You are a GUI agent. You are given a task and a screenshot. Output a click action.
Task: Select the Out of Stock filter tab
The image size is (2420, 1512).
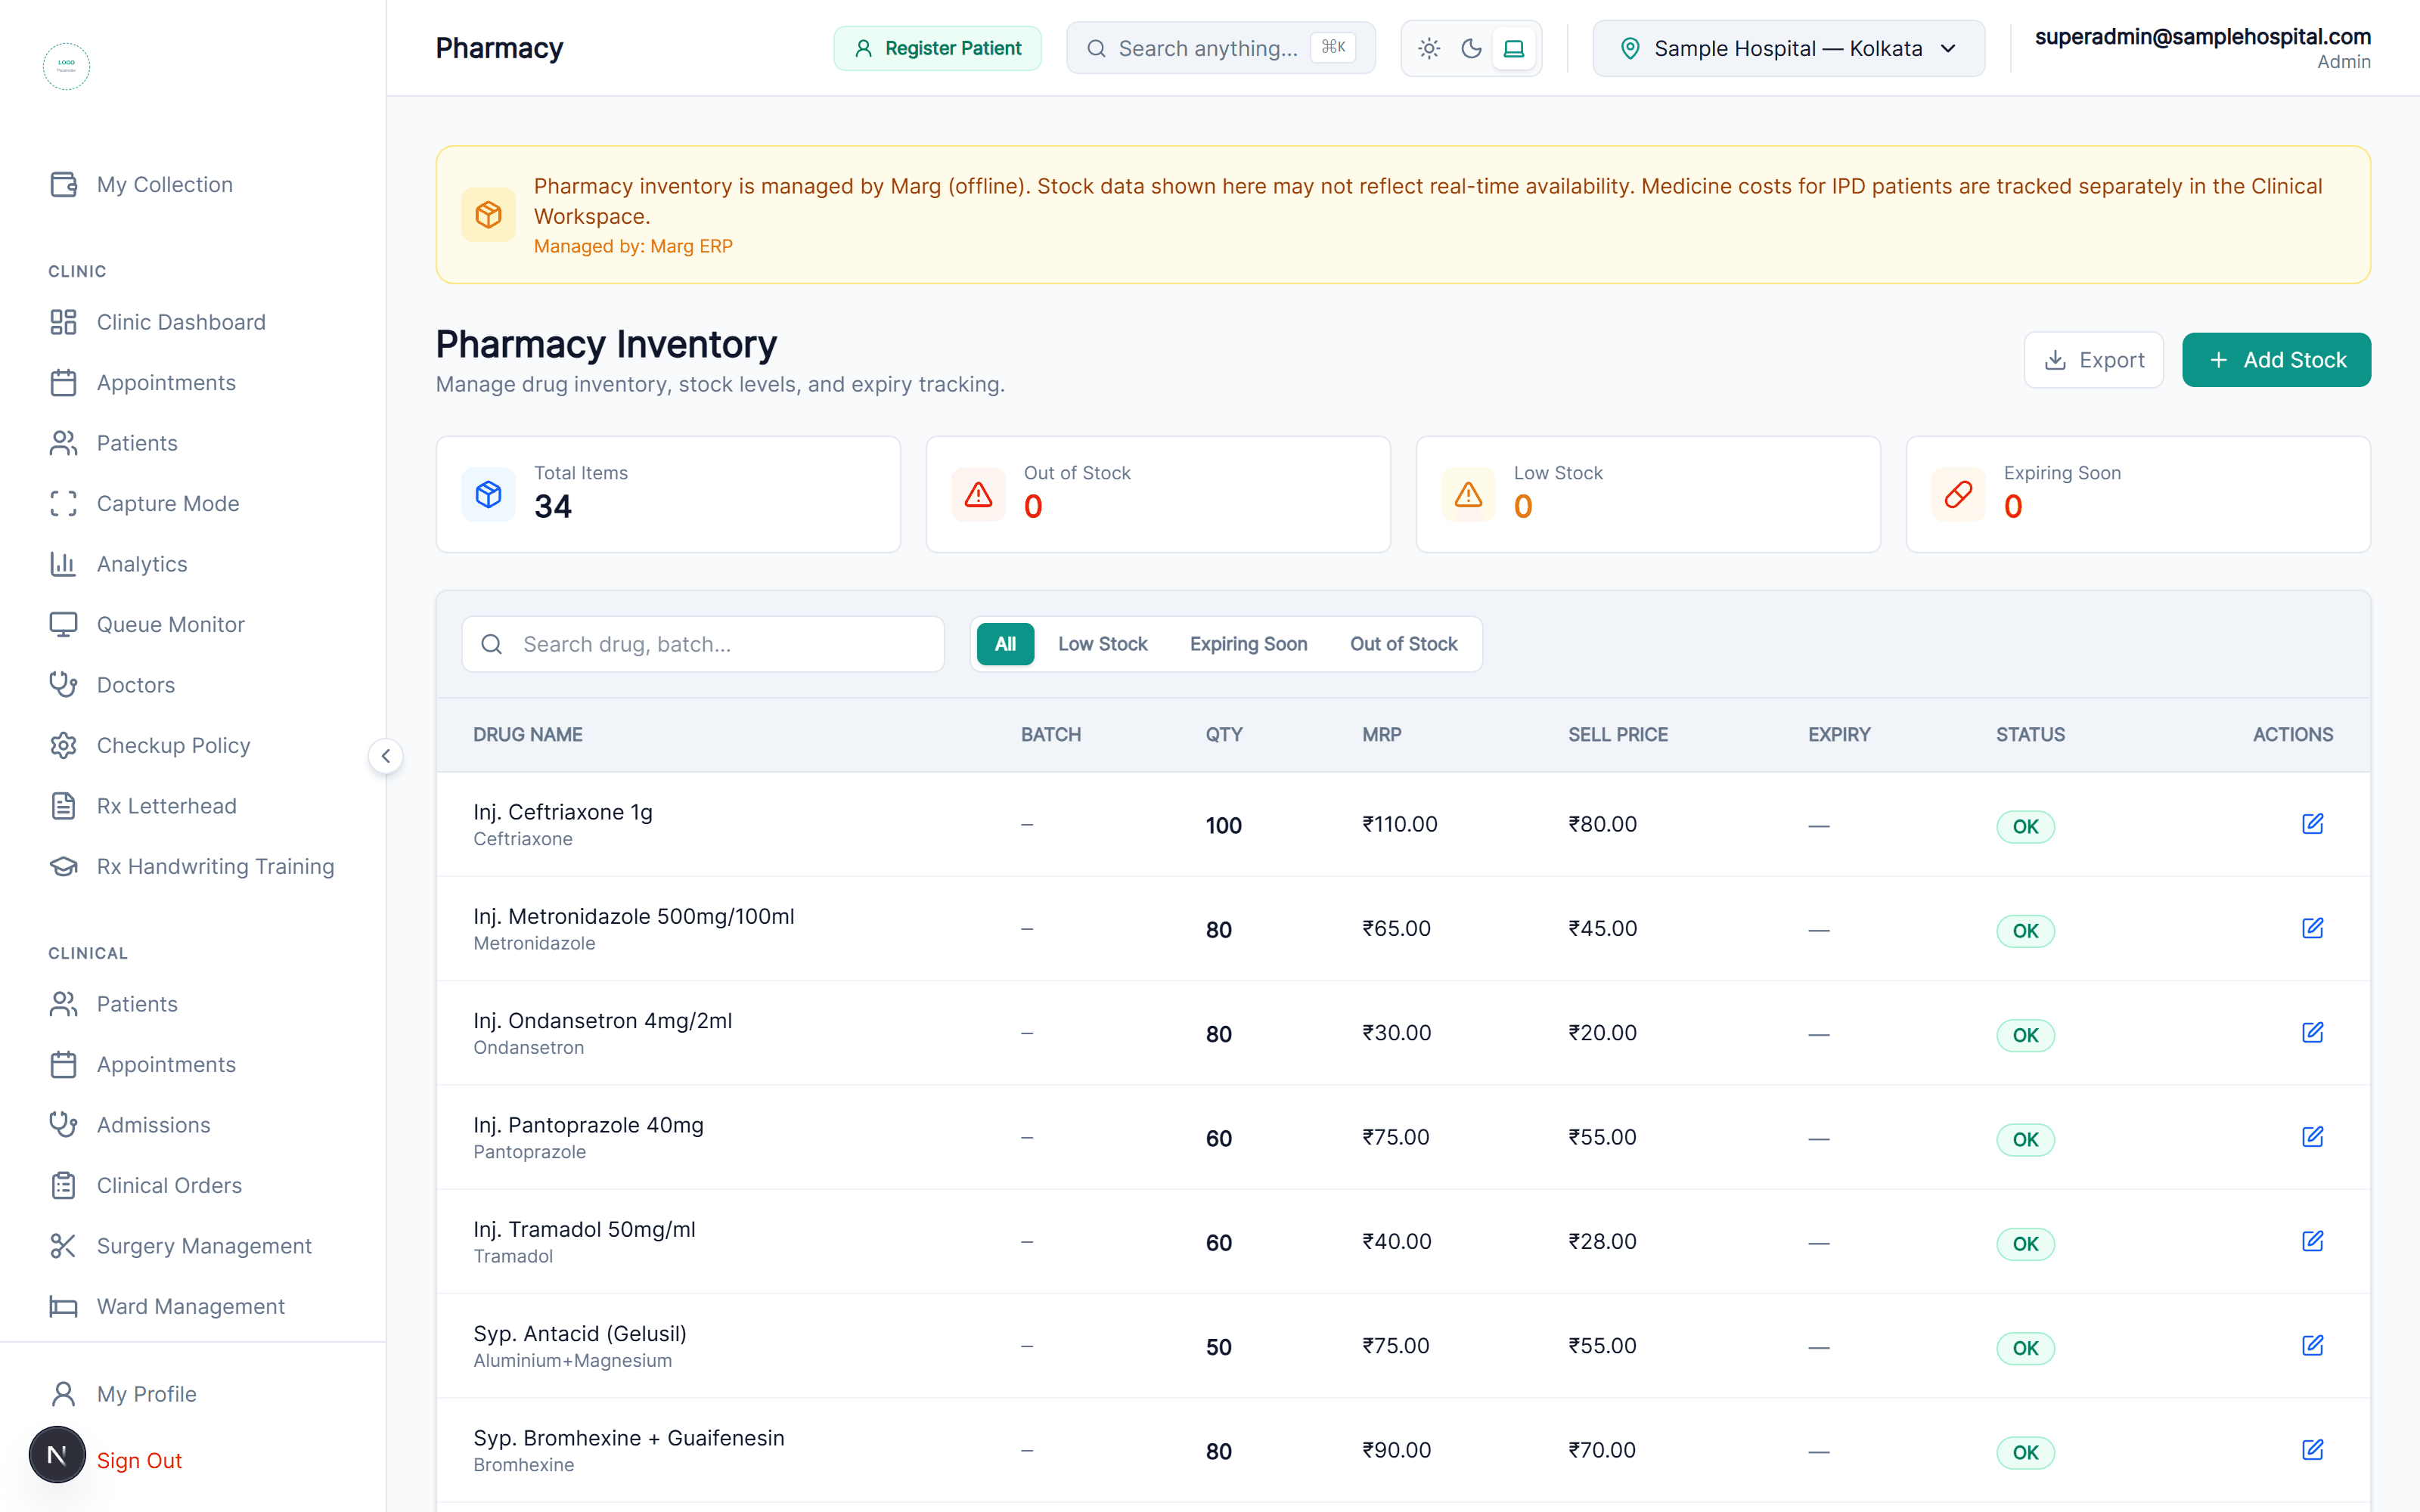[1403, 644]
